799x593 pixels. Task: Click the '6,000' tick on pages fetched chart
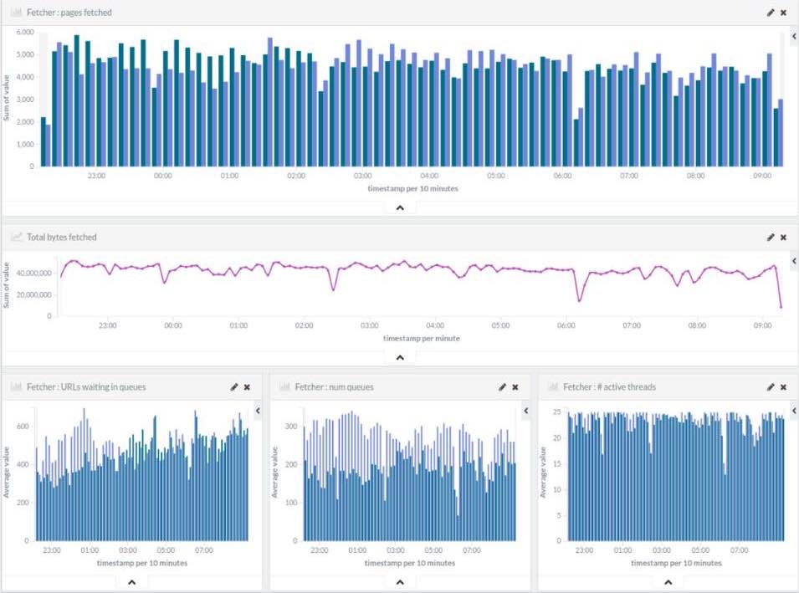[x=25, y=32]
